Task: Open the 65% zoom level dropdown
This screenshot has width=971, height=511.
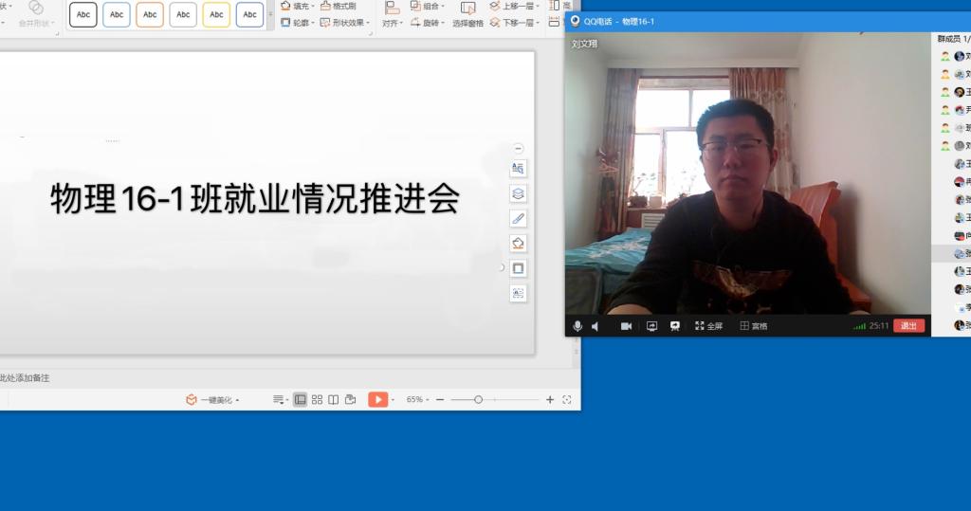Action: point(417,400)
